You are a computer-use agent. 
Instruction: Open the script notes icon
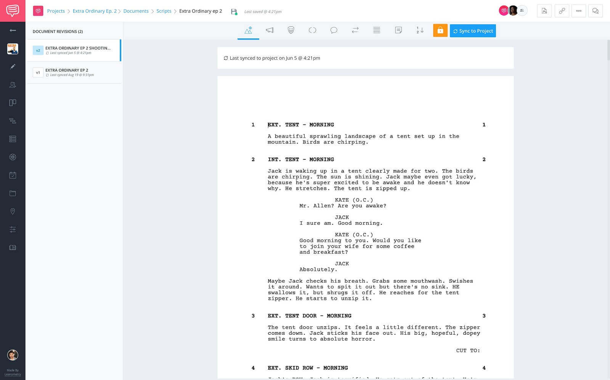point(398,30)
